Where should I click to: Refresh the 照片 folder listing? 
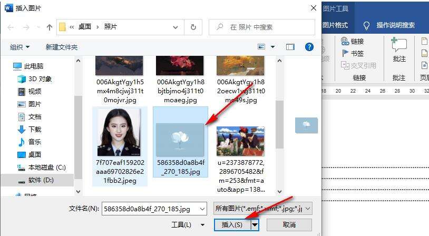pos(193,27)
